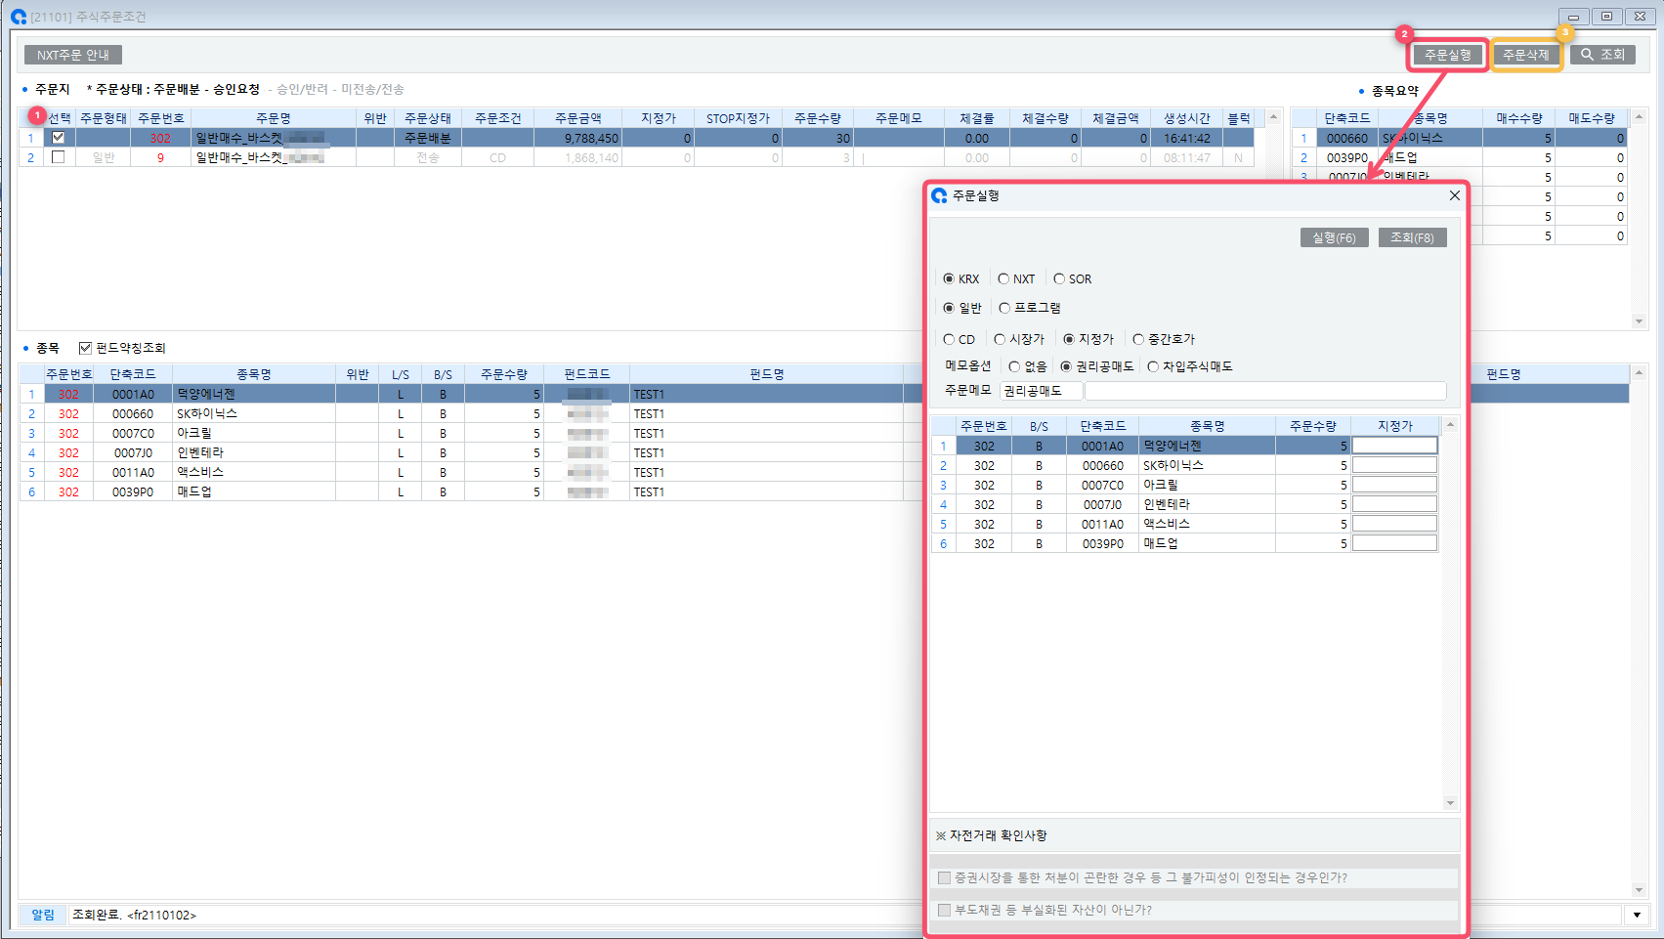1664x939 pixels.
Task: Click the 16:41:42 creation time cell
Action: click(1187, 138)
